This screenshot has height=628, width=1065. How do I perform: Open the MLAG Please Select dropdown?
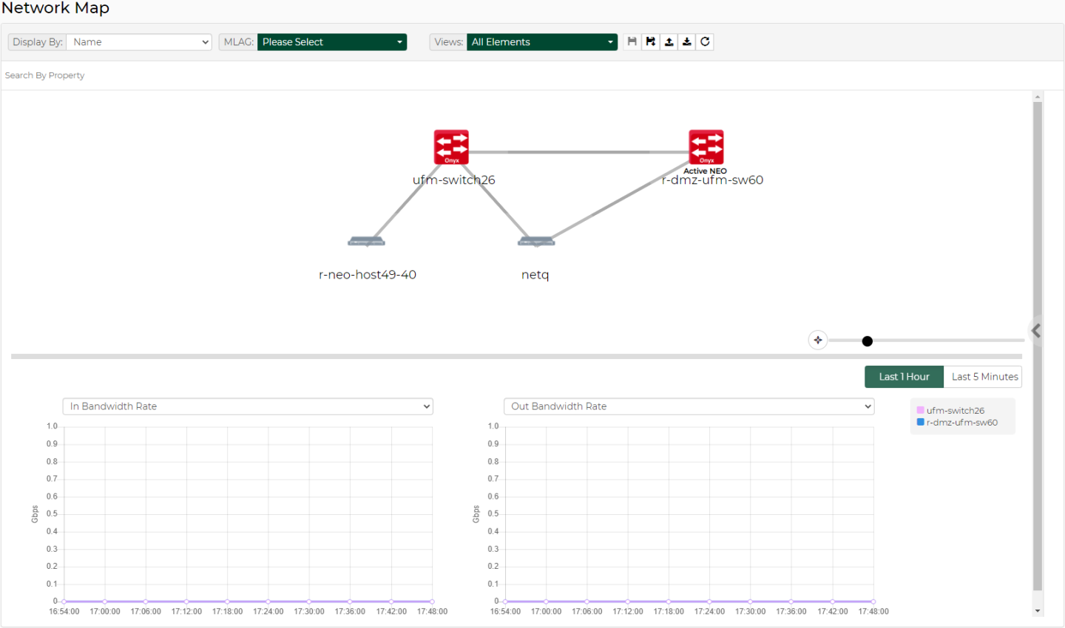tap(332, 42)
